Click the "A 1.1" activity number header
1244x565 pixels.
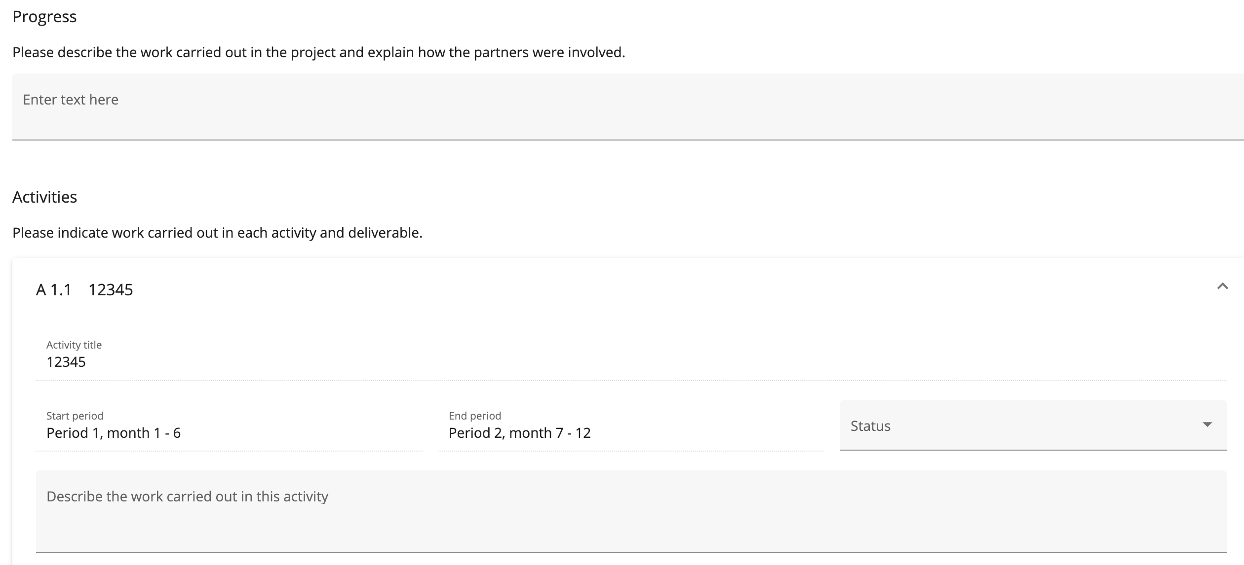coord(54,290)
